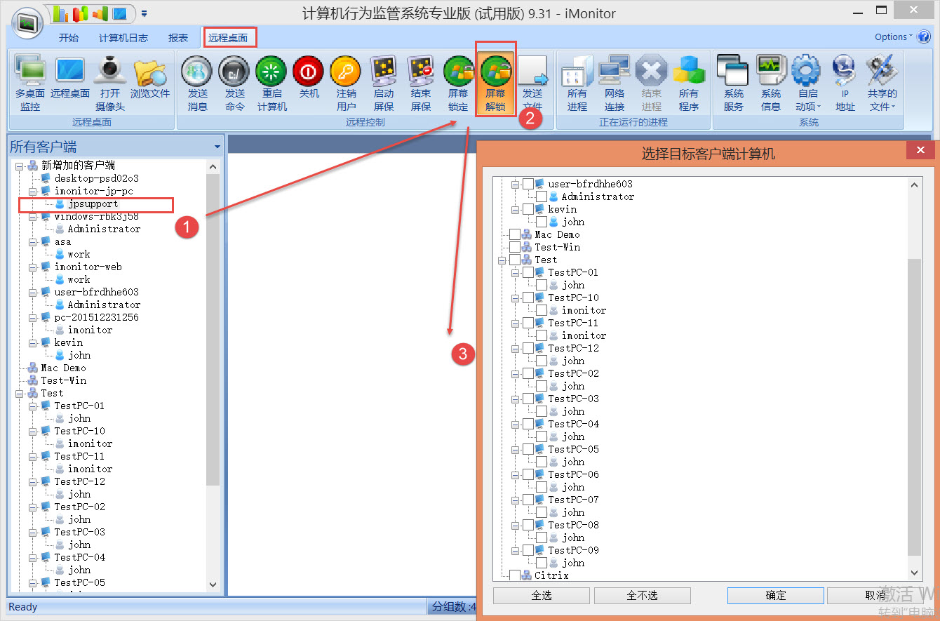Close the 选择目标客户端计算机 dialog

[920, 151]
